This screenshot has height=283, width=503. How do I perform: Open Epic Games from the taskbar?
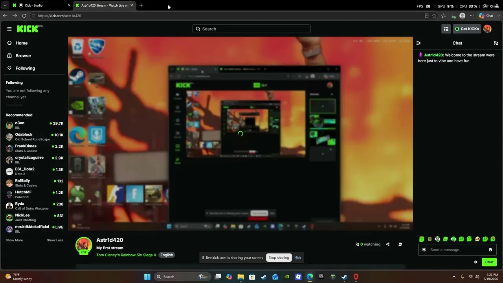321,277
